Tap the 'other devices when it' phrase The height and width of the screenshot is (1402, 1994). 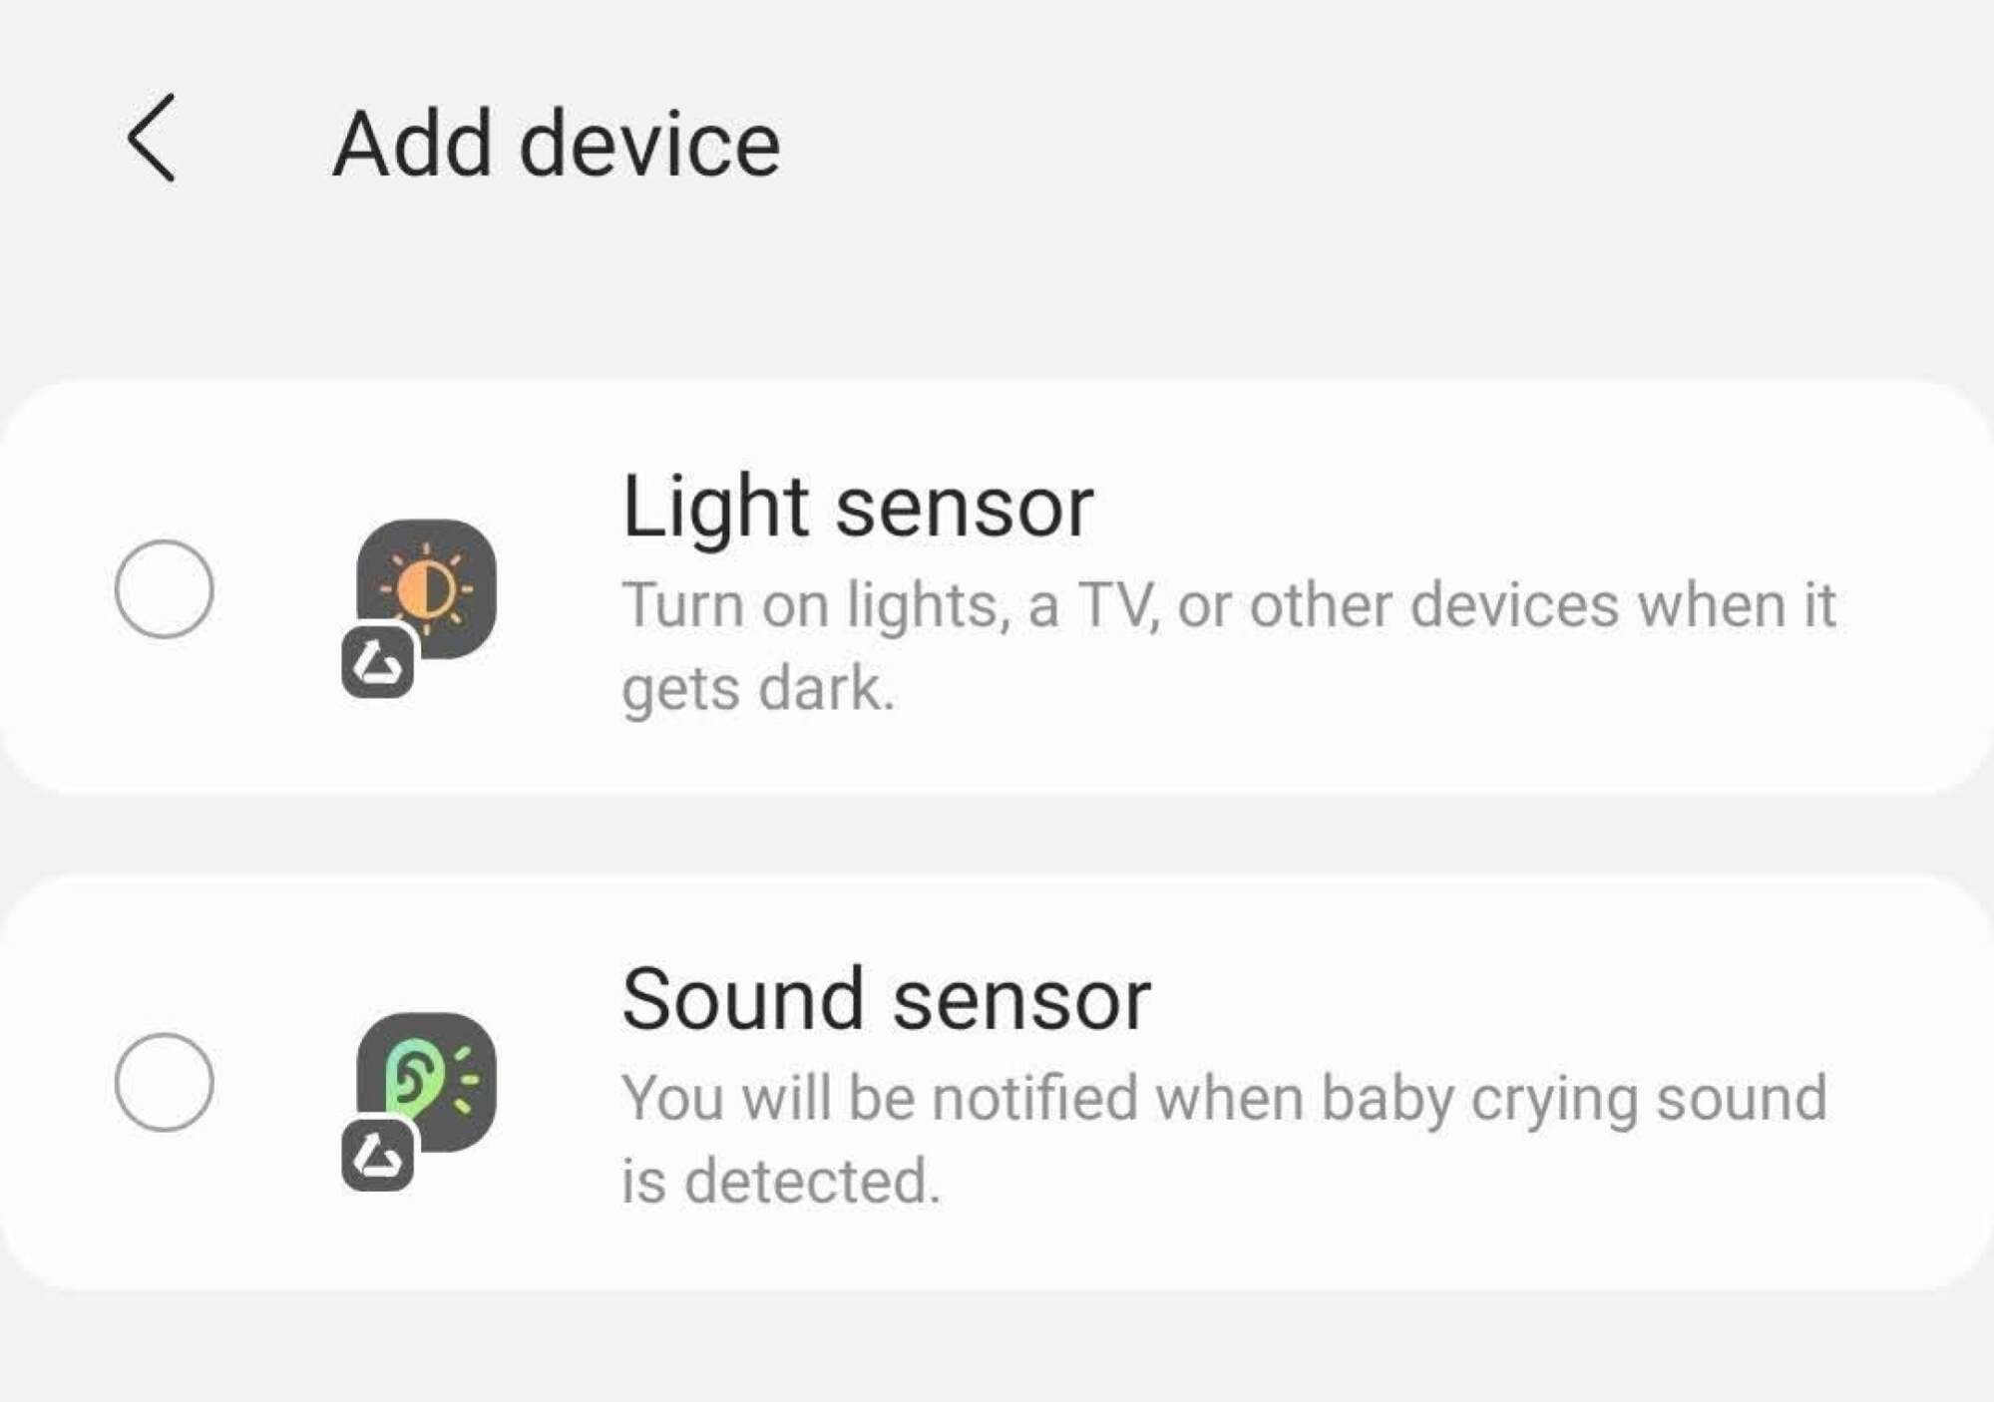(x=1542, y=604)
